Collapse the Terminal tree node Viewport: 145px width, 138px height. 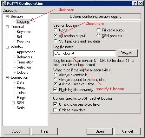pos(7,27)
